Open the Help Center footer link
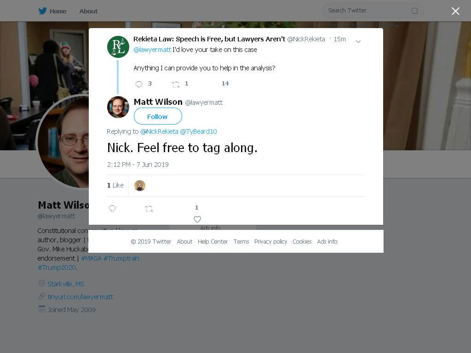The image size is (471, 353). pyautogui.click(x=213, y=242)
